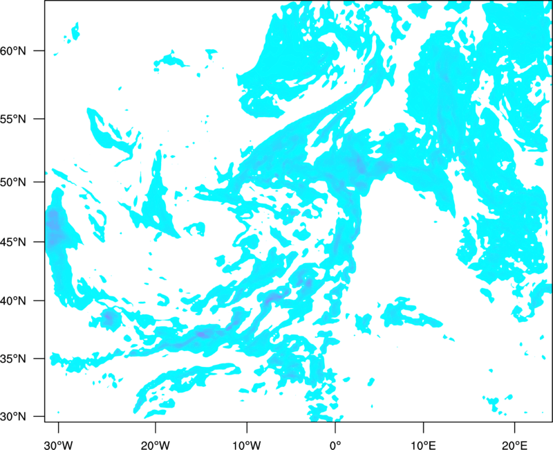Click the 40°N latitude label

coord(13,300)
